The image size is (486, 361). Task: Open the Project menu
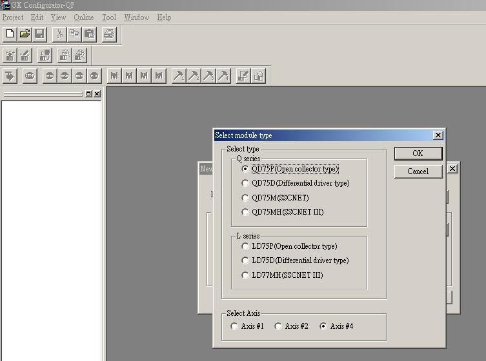click(x=13, y=17)
